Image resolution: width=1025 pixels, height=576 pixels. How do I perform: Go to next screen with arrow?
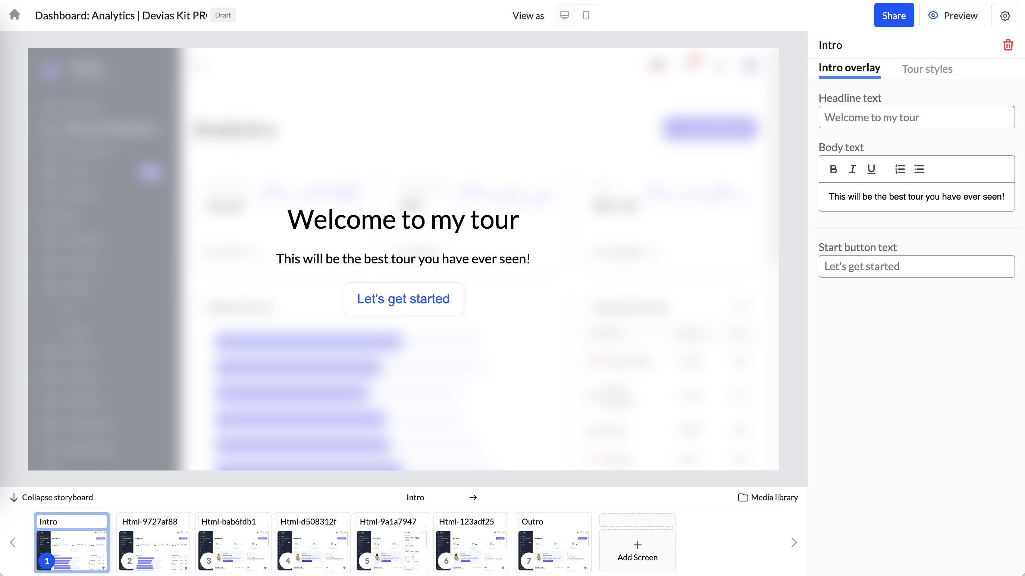[x=473, y=497]
